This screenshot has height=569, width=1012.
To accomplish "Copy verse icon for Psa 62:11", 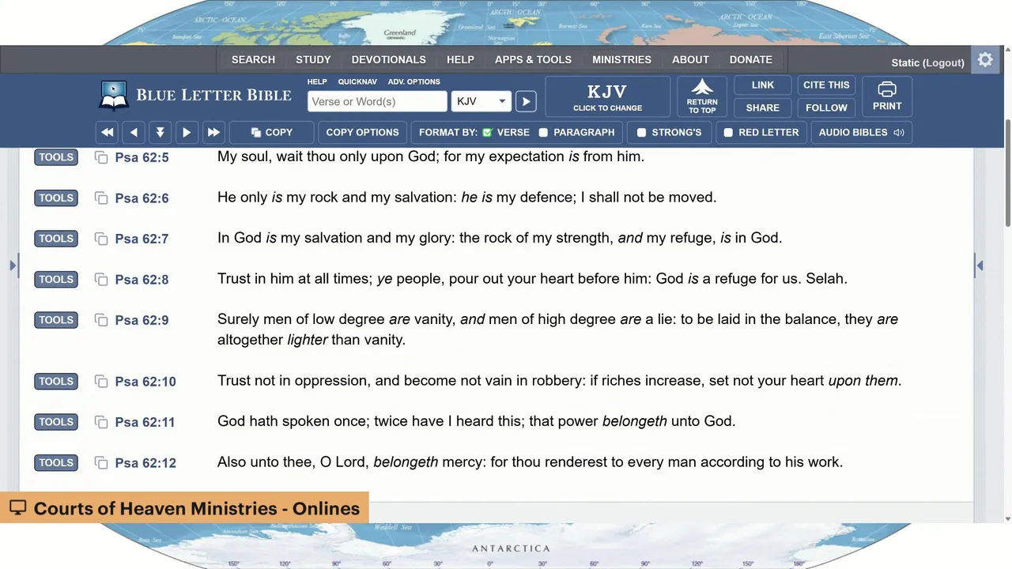I will (101, 422).
